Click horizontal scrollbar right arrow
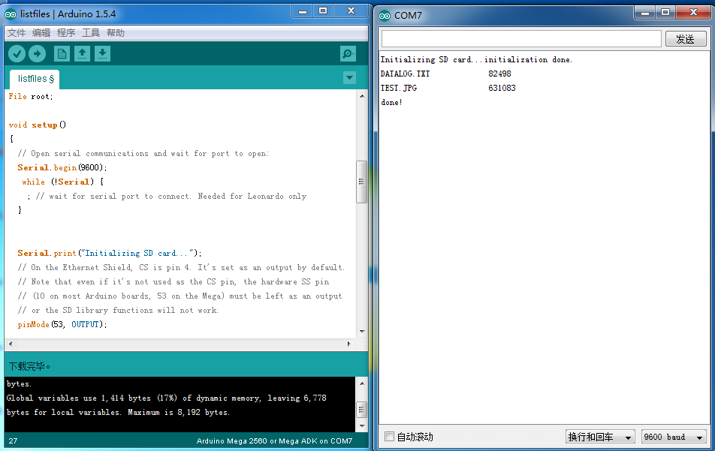 click(349, 344)
